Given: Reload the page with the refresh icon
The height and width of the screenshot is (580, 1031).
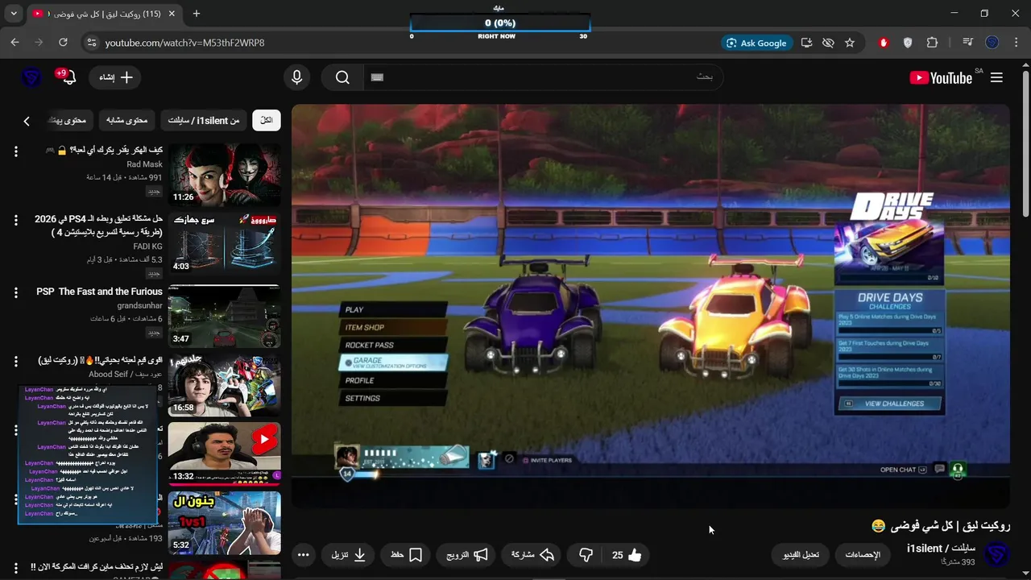Looking at the screenshot, I should click(63, 43).
